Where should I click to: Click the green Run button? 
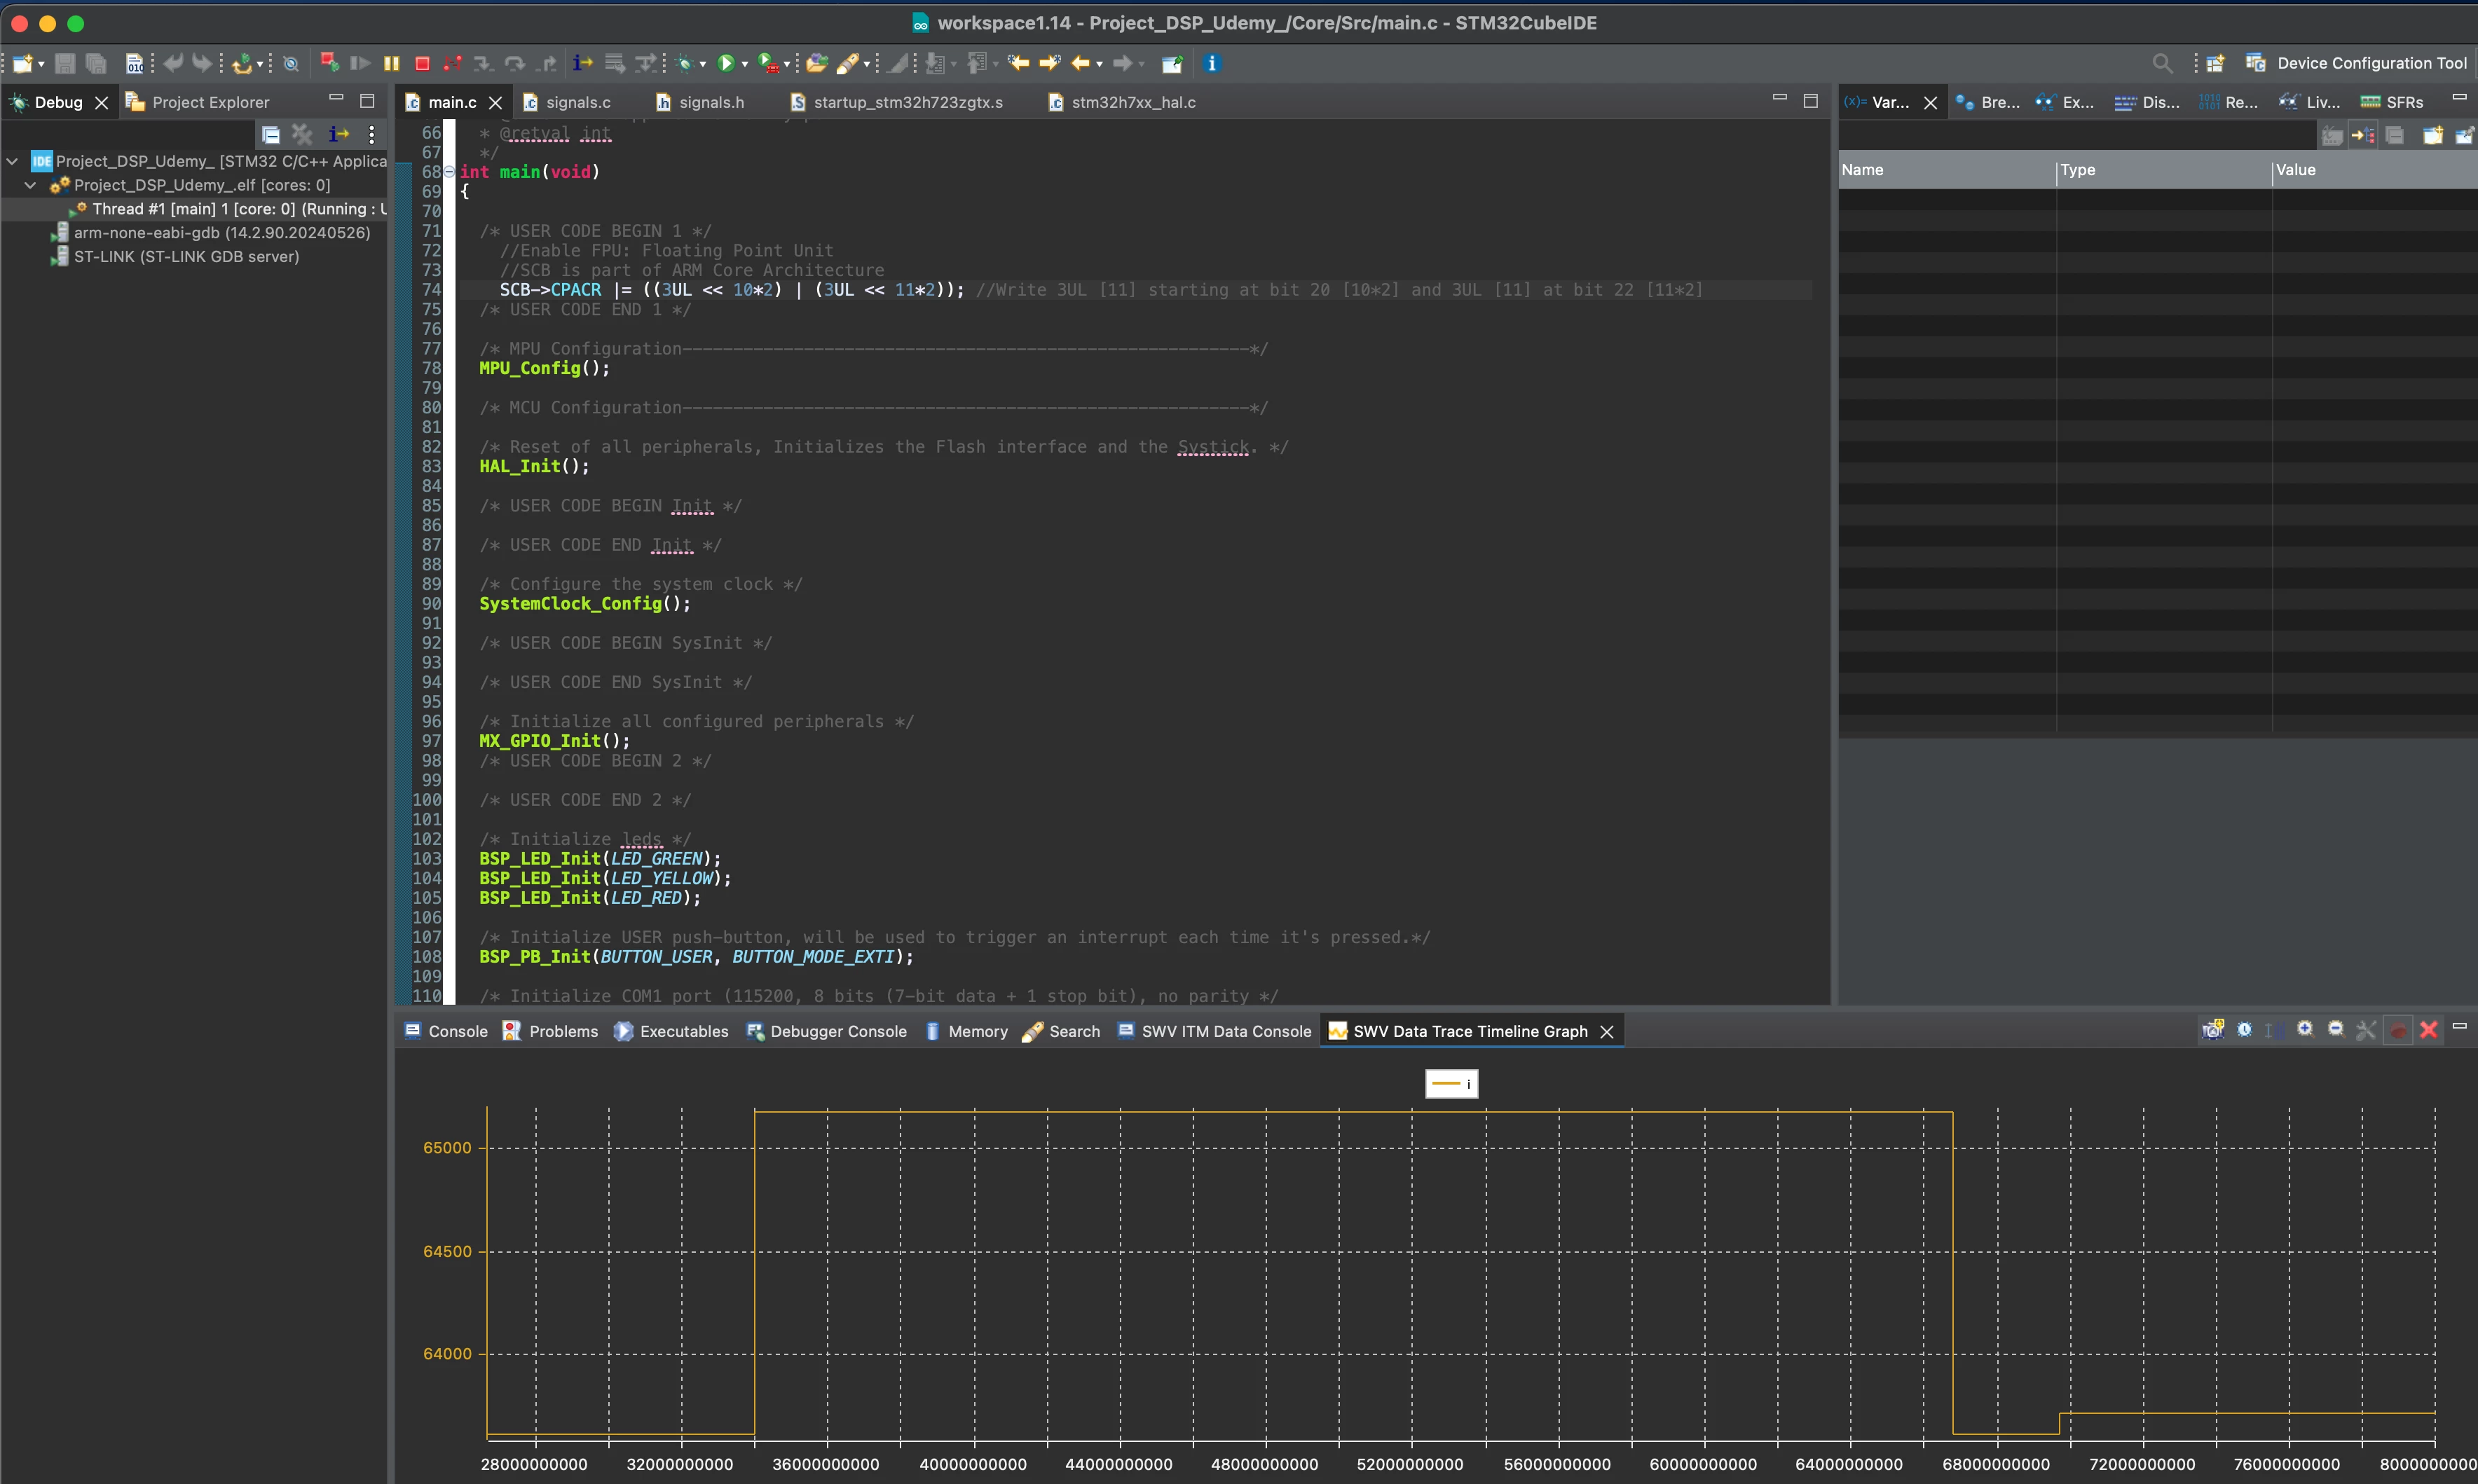[x=726, y=63]
